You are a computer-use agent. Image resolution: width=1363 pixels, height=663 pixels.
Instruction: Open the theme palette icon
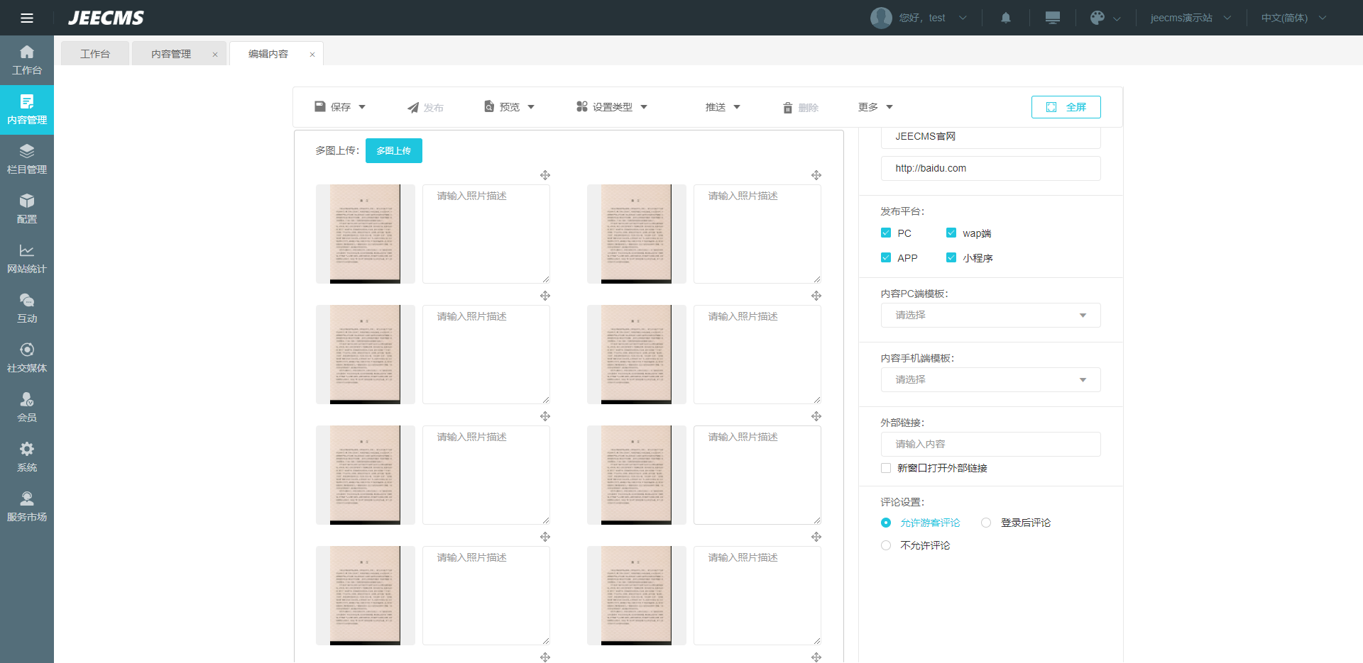click(x=1097, y=18)
